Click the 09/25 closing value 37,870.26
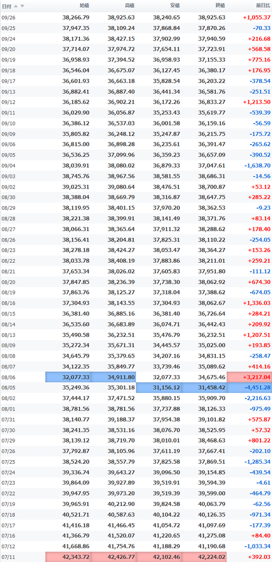Viewport: 272px width, 562px height. point(212,28)
